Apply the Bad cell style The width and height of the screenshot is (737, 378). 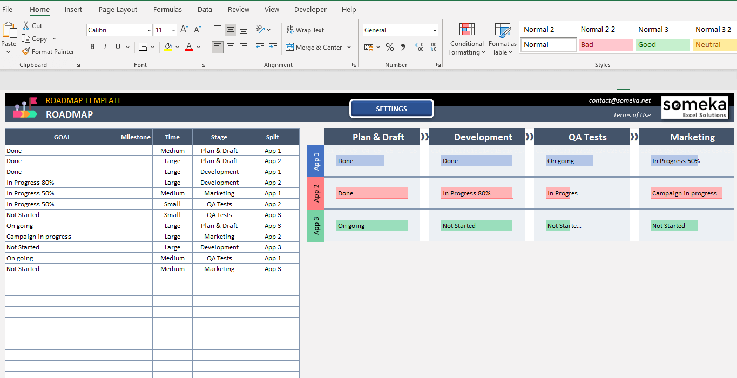click(x=605, y=45)
